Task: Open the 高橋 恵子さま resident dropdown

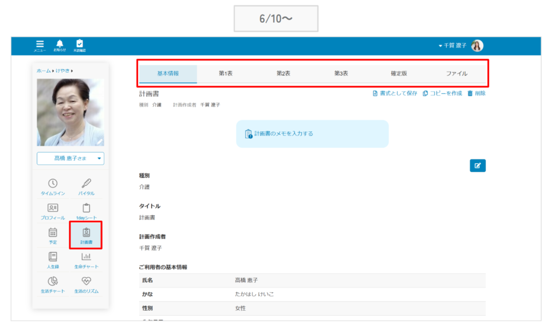Action: pos(70,158)
